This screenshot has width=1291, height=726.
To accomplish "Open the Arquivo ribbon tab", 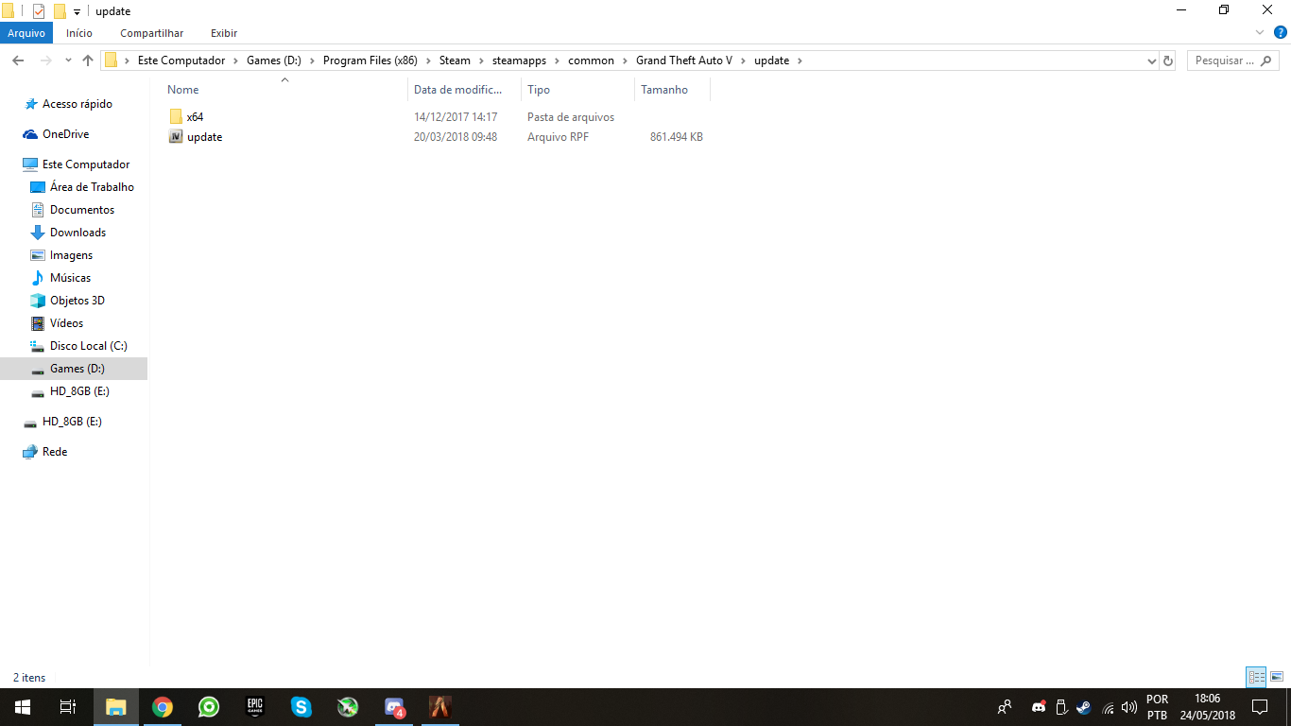I will click(x=26, y=33).
